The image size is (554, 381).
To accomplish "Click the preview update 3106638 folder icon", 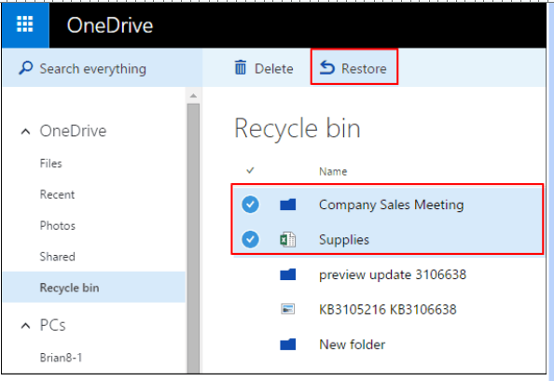I will (288, 275).
